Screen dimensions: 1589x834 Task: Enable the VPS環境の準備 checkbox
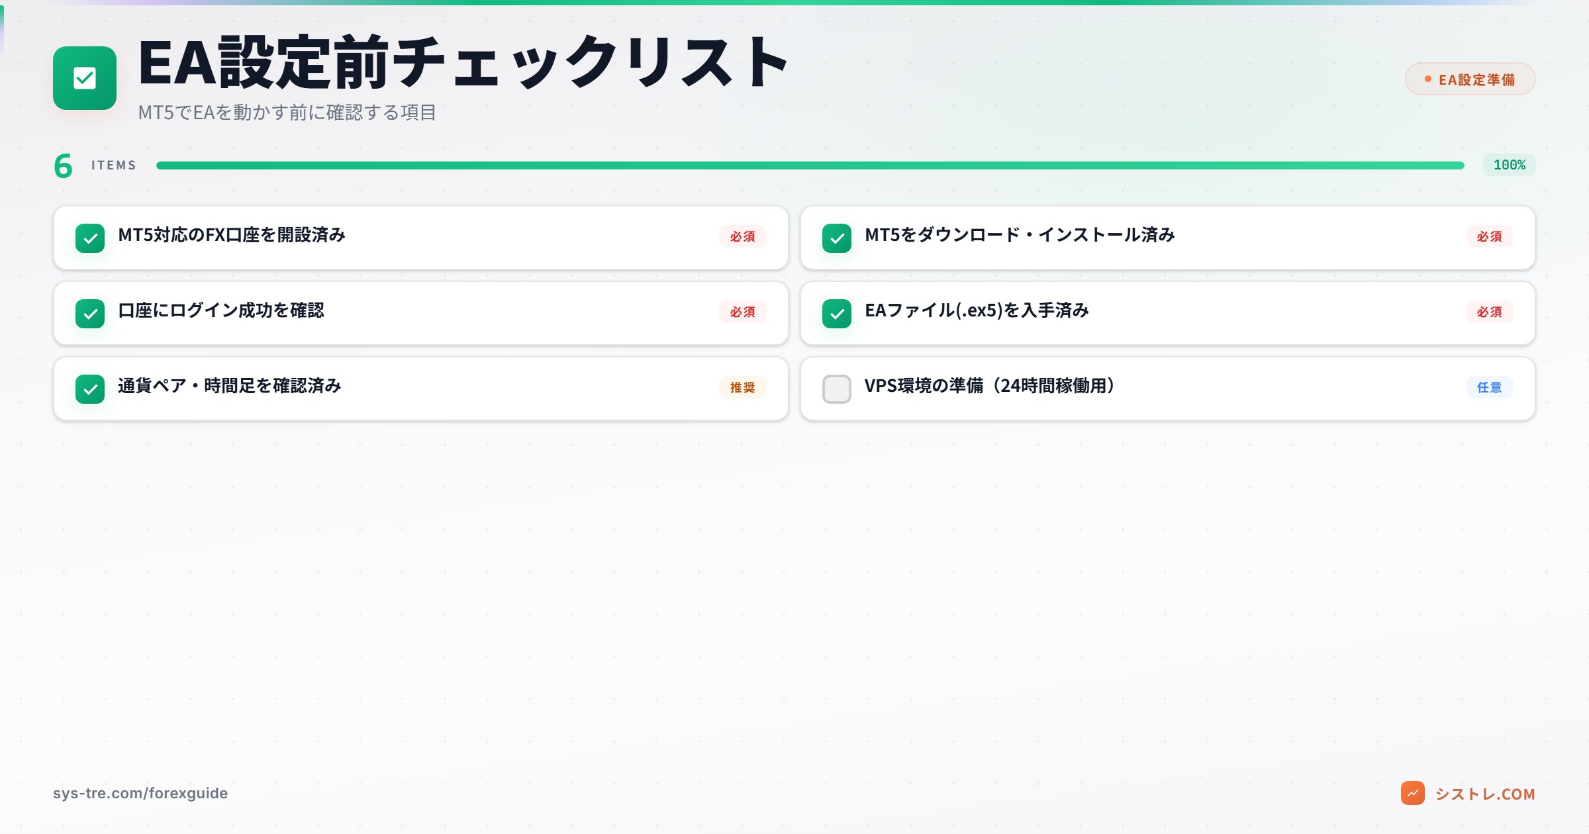(838, 389)
